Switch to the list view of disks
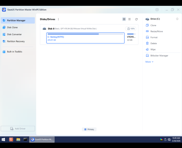The height and width of the screenshot is (148, 182). click(x=130, y=19)
